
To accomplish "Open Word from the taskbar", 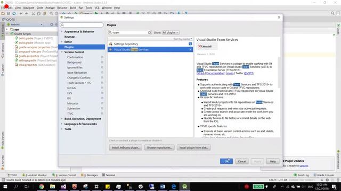I will [x=163, y=186].
